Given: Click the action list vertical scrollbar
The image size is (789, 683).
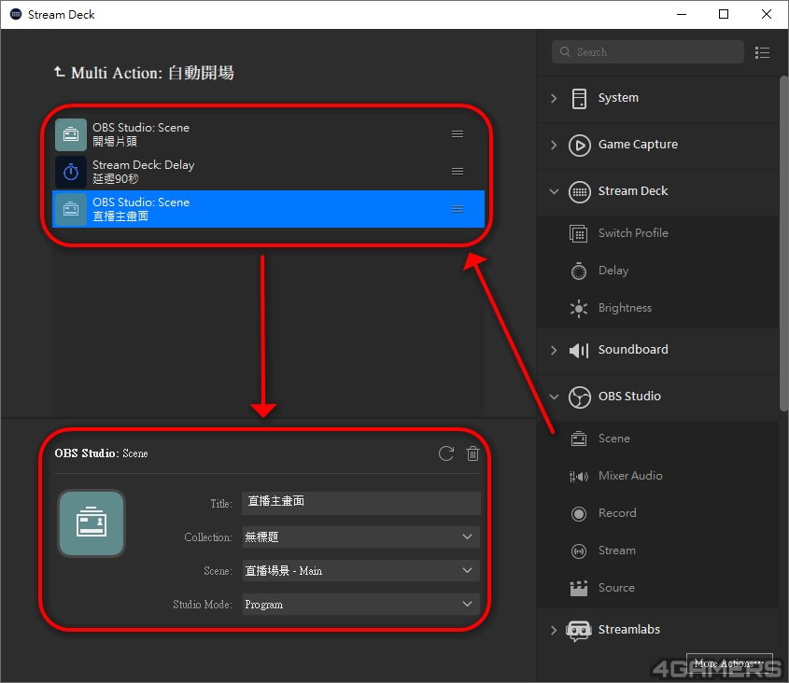Looking at the screenshot, I should [783, 243].
